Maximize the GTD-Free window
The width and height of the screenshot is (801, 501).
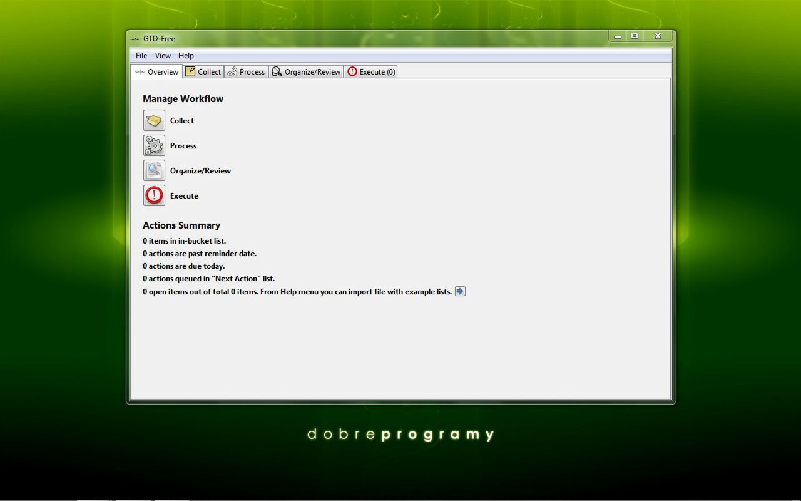click(634, 36)
